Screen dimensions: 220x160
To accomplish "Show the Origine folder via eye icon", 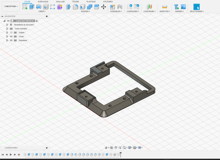I will click(x=11, y=32).
